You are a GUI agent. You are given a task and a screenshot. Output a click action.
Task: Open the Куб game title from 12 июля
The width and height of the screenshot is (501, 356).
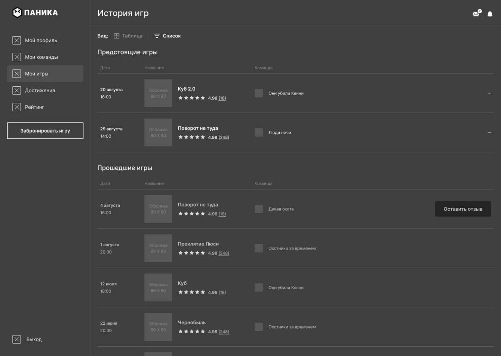[x=182, y=283]
